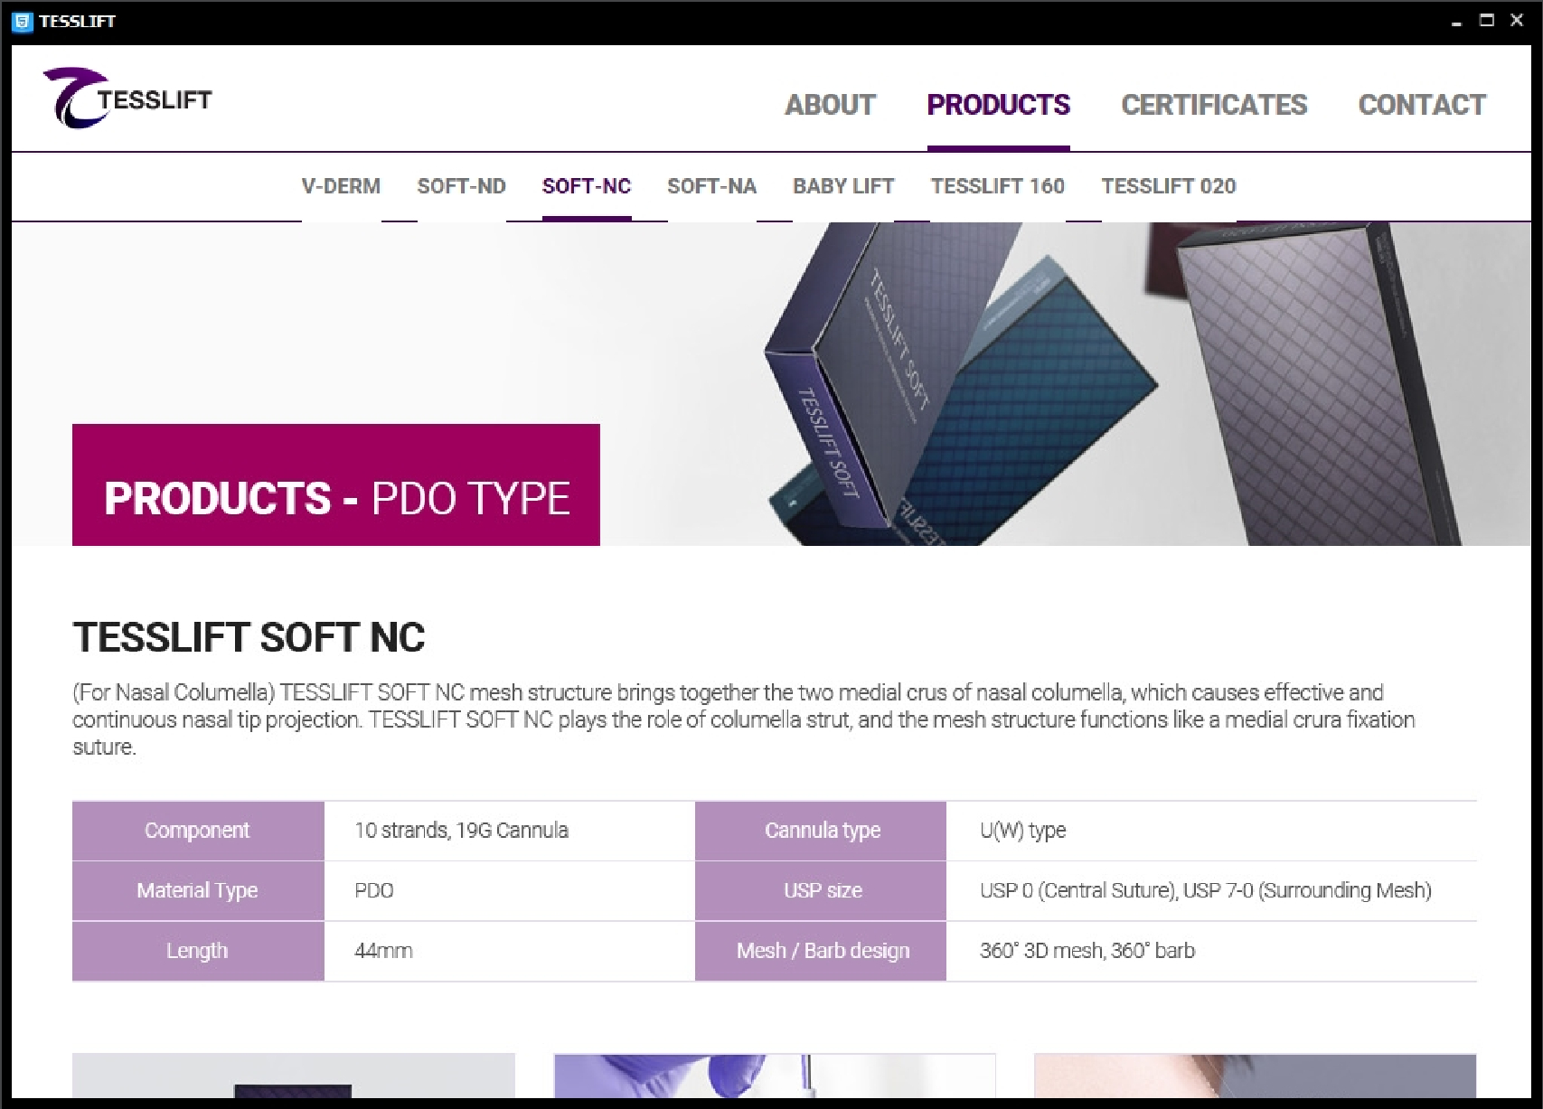The image size is (1543, 1109).
Task: Switch to the V-DERM tab
Action: pos(341,186)
